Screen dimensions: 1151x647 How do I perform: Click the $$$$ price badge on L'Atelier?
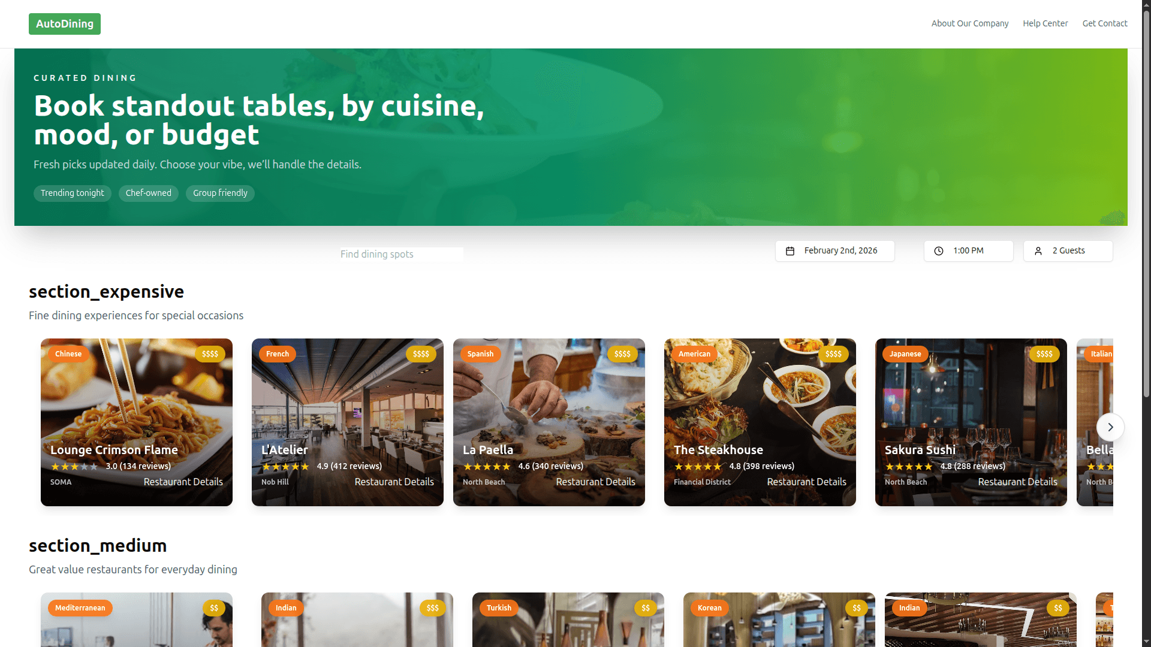coord(421,354)
